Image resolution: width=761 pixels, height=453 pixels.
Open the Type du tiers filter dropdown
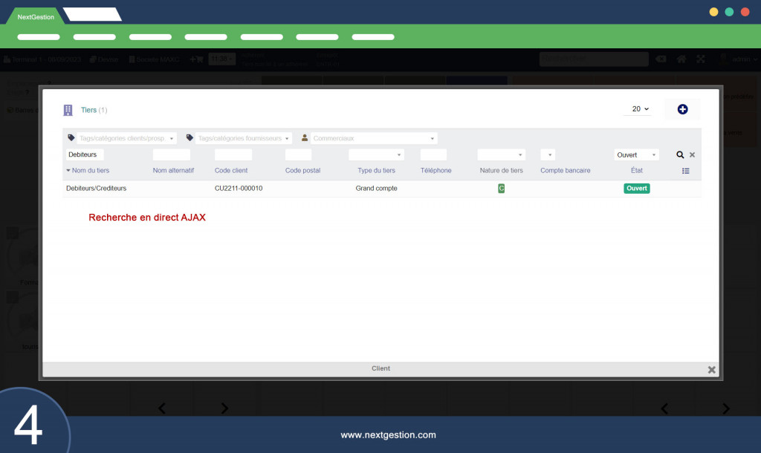376,154
